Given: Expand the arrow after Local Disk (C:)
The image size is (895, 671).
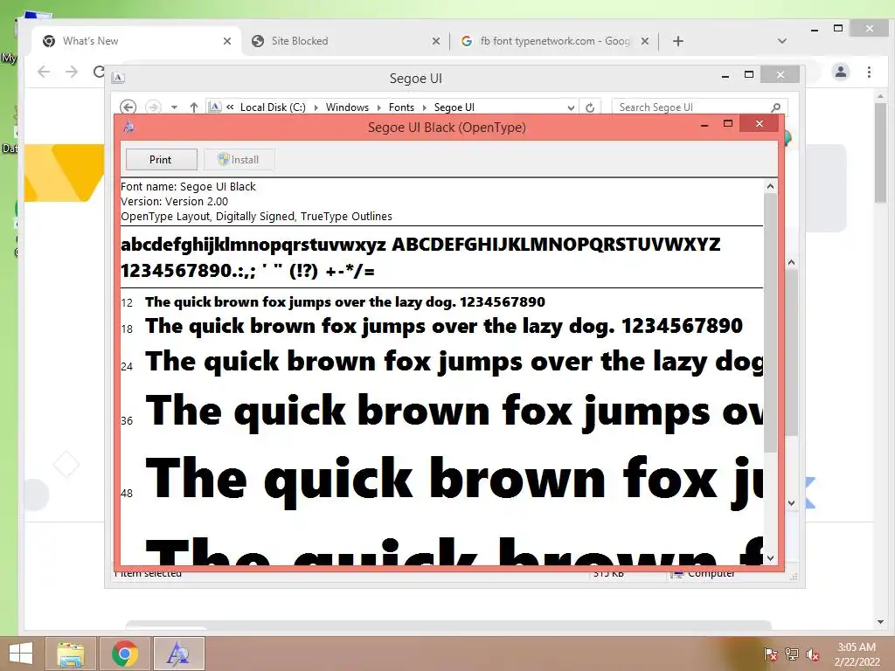Looking at the screenshot, I should pyautogui.click(x=316, y=107).
